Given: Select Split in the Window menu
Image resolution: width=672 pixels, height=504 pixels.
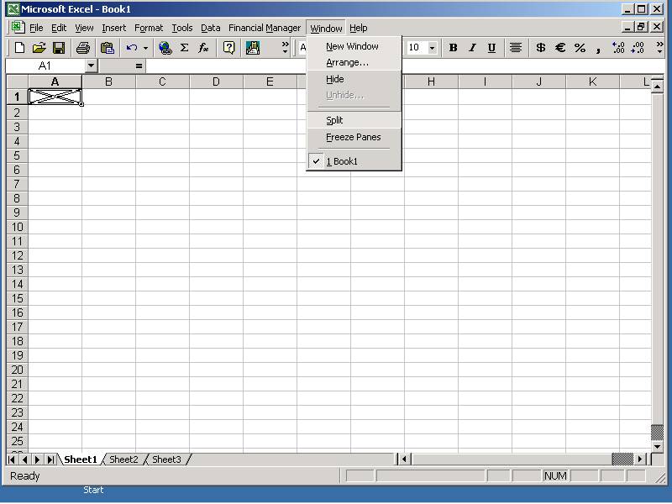Looking at the screenshot, I should click(334, 120).
